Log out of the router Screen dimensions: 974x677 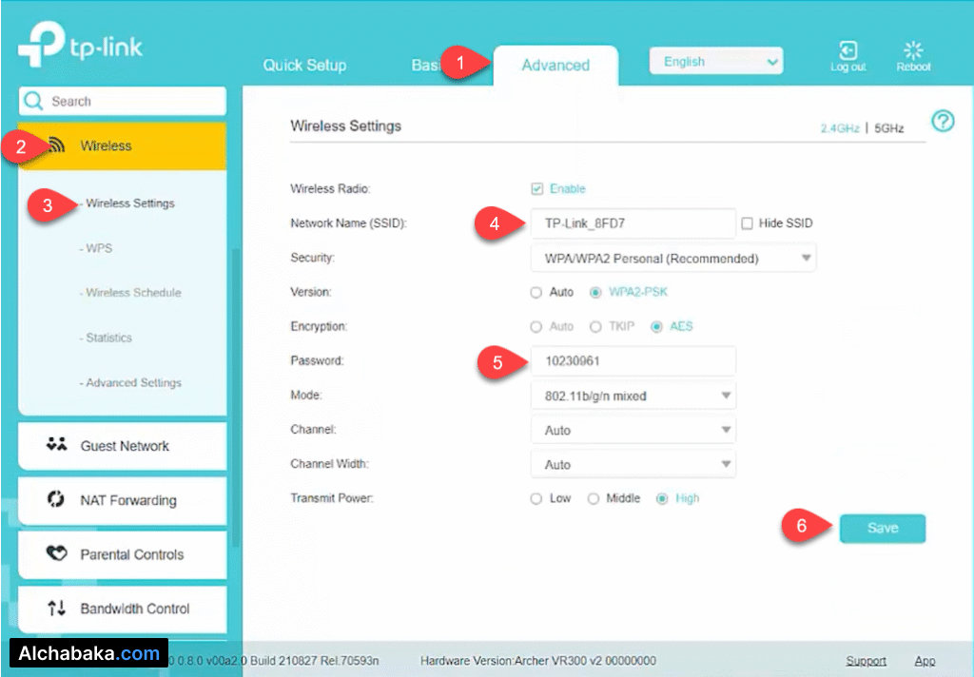[x=847, y=55]
